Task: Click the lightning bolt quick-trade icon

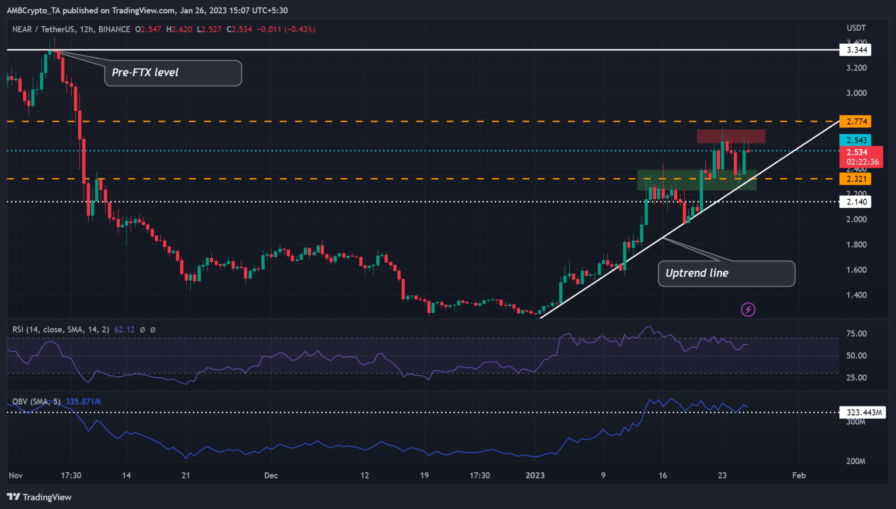Action: coord(748,309)
